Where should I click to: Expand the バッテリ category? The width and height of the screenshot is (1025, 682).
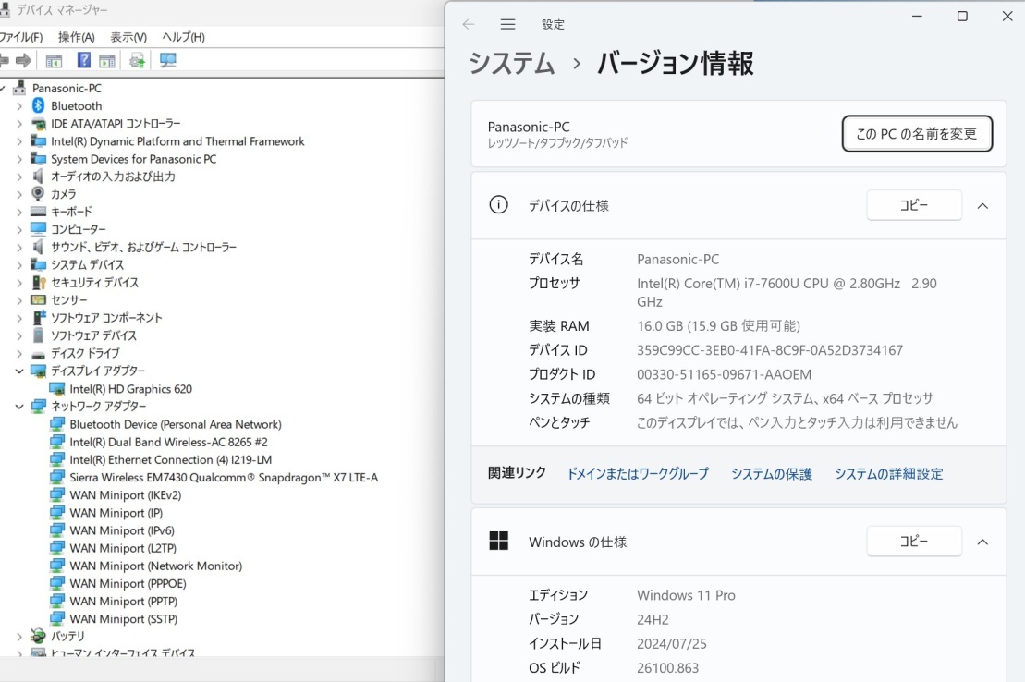[19, 636]
